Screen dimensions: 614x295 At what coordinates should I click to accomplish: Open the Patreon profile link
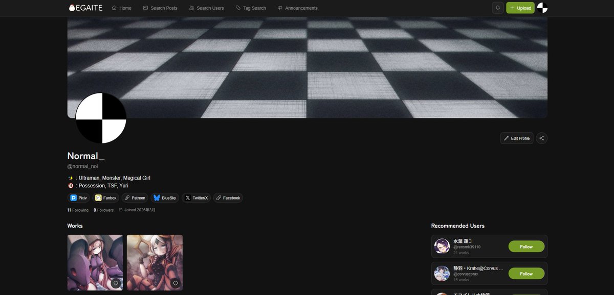[135, 198]
